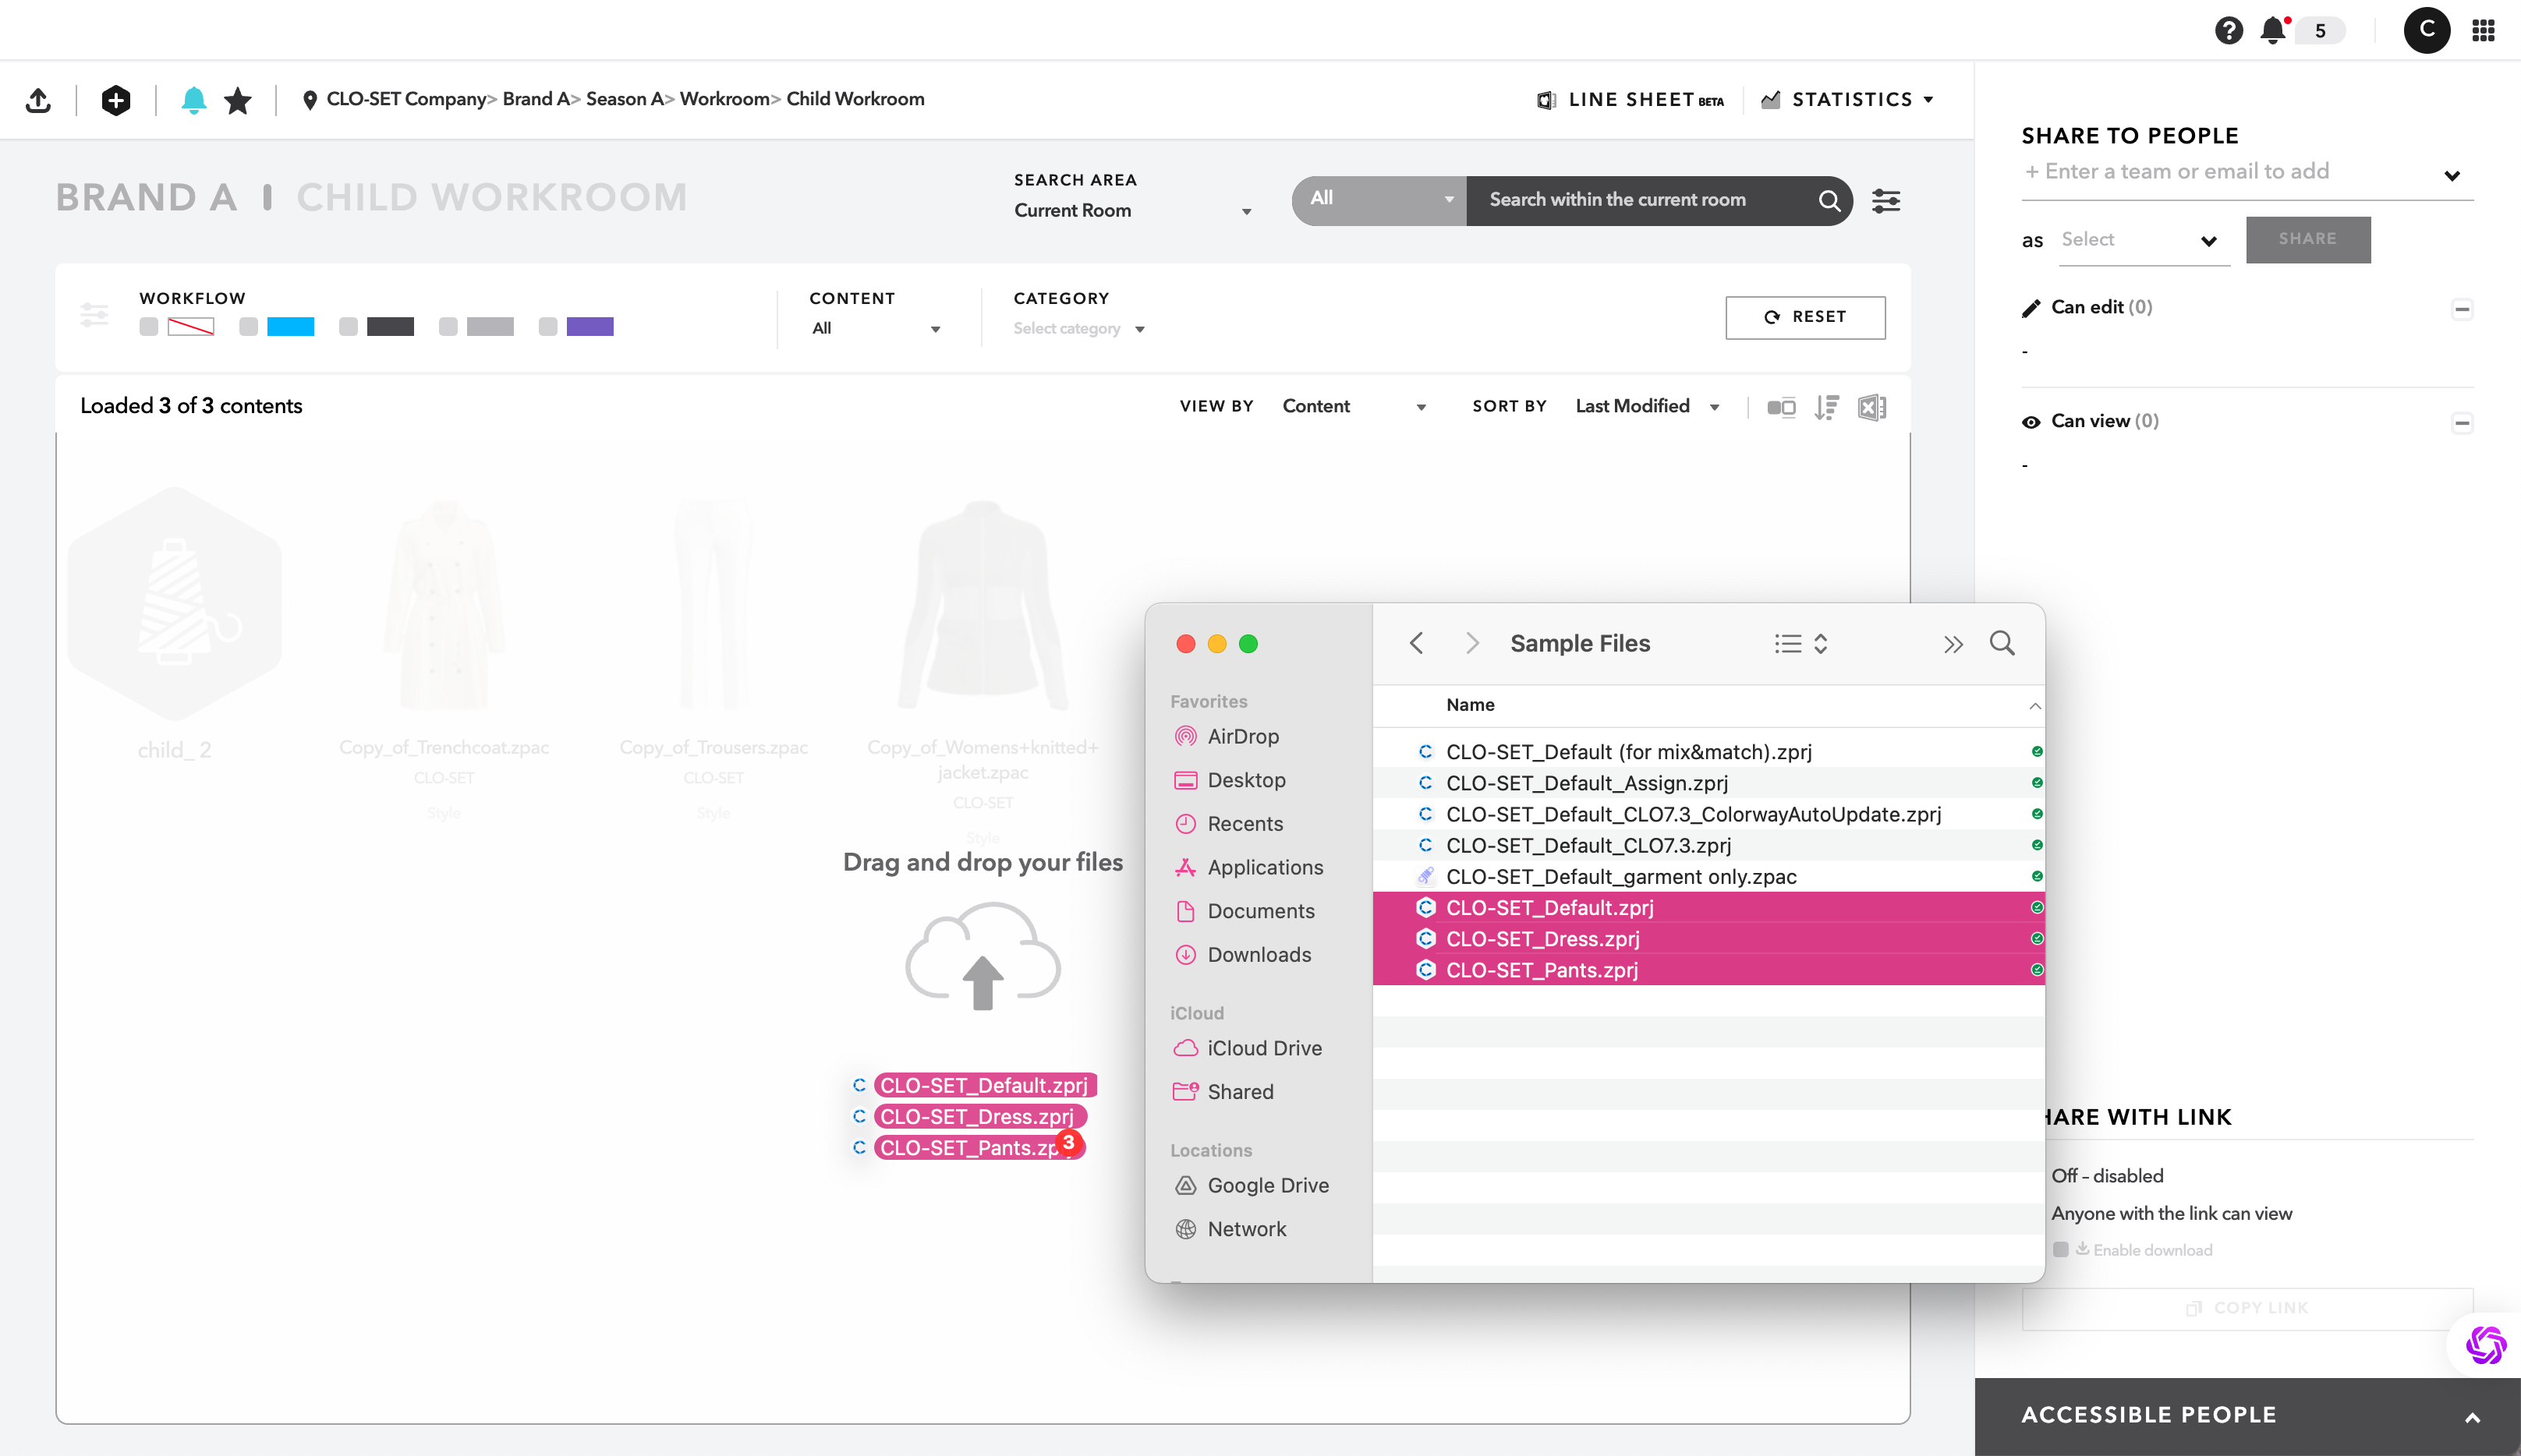Screen dimensions: 2521x1456
Task: Open notifications bell in top bar
Action: 2273,30
